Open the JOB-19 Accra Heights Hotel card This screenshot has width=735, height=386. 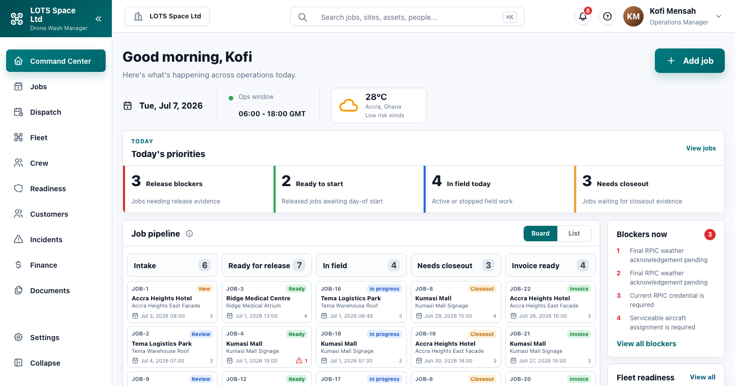tap(456, 347)
